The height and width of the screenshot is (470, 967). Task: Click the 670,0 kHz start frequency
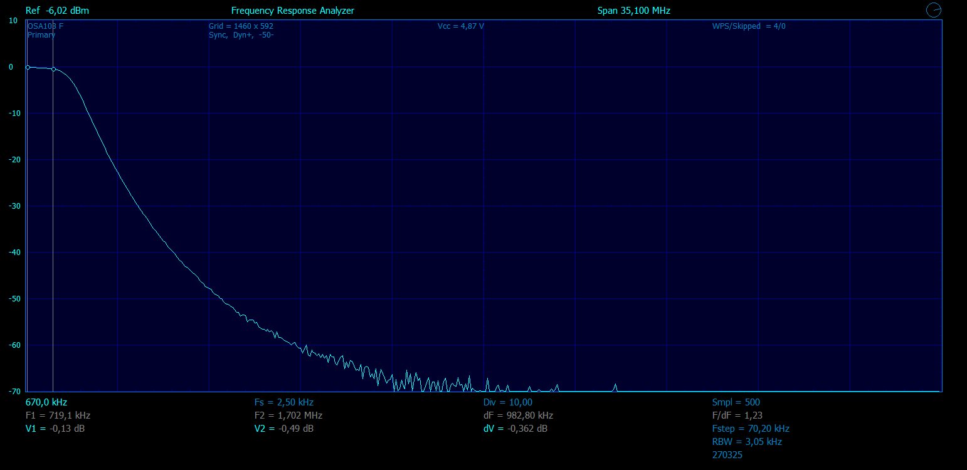(x=46, y=402)
